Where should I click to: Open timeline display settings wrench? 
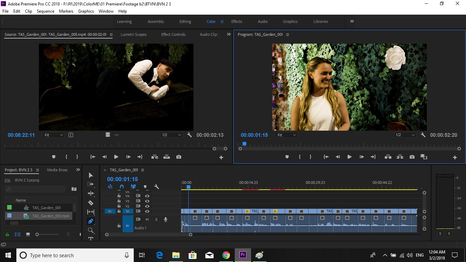coord(157,187)
